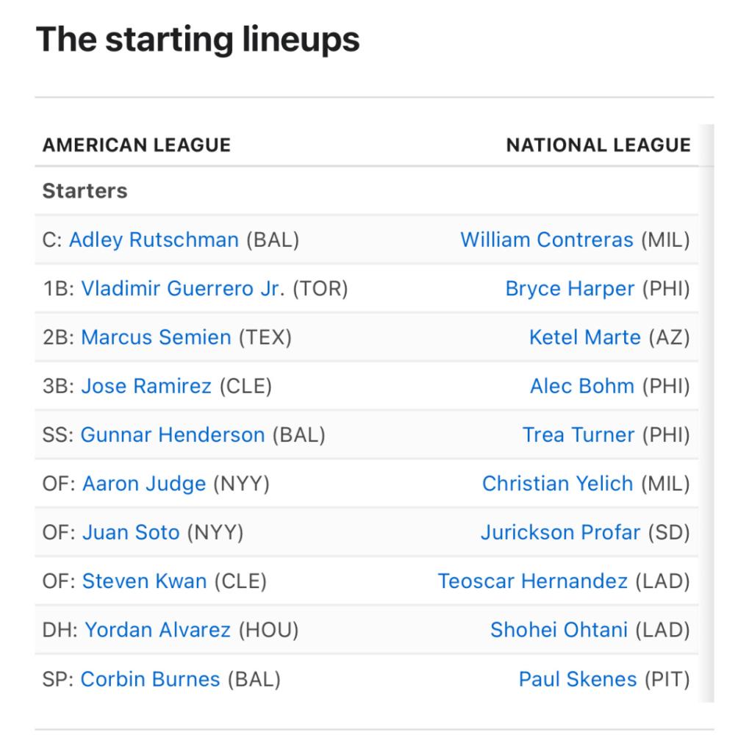Open Ketel Marte player link
The width and height of the screenshot is (749, 735).
(584, 337)
